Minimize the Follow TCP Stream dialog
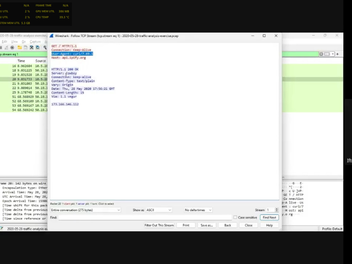 coord(252,36)
